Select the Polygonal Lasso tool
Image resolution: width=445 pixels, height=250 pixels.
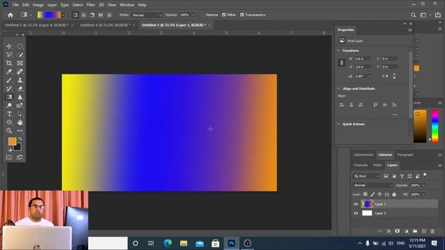coord(9,54)
